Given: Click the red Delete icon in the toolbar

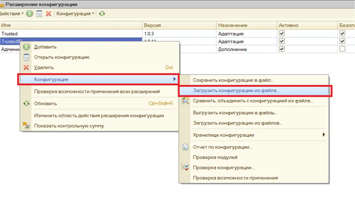Looking at the screenshot, I should pyautogui.click(x=49, y=14).
